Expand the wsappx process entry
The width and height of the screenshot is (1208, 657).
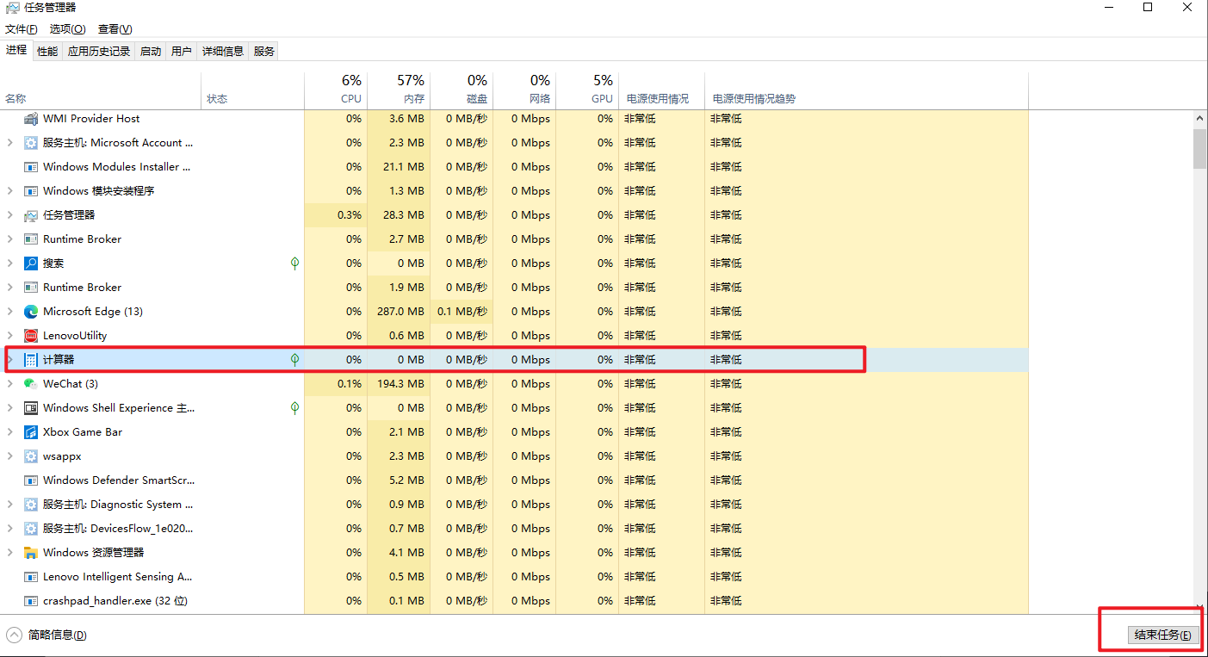pyautogui.click(x=10, y=456)
